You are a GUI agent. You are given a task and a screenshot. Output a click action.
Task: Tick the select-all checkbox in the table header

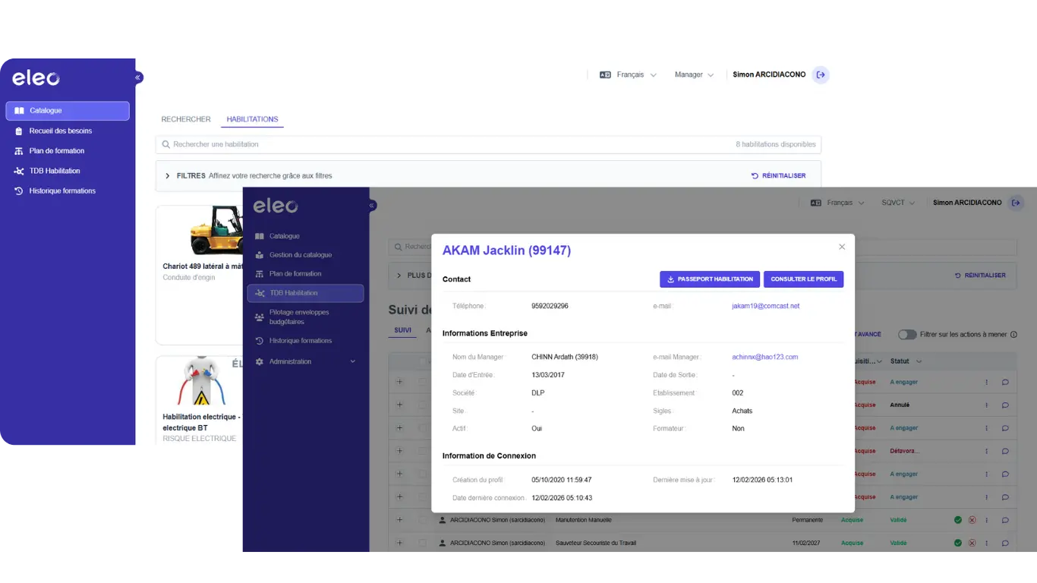[x=423, y=361]
